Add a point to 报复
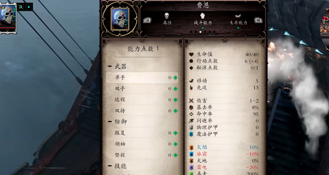The width and height of the screenshot is (329, 175). coord(175,133)
